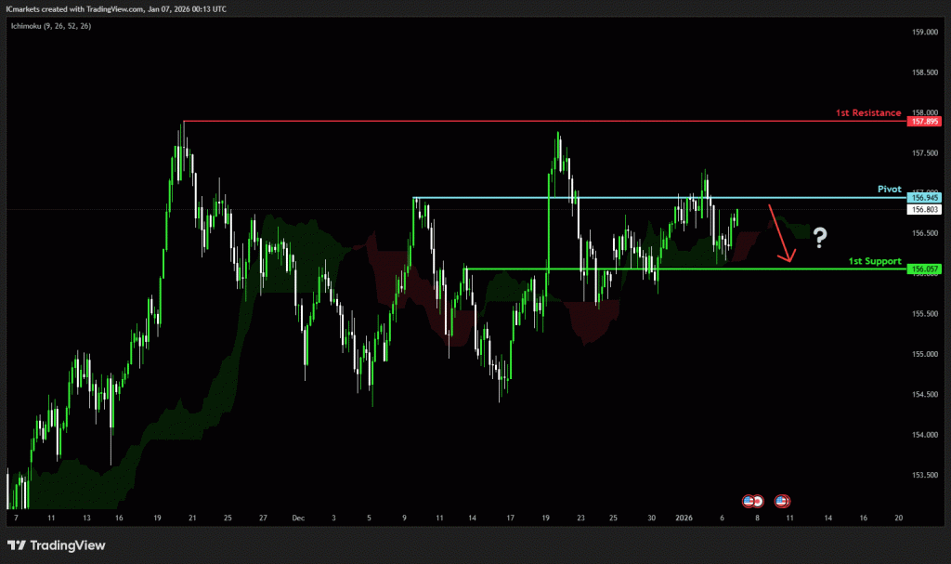951x564 pixels.
Task: Click the cyan 156.945 pivot price tag
Action: click(926, 198)
